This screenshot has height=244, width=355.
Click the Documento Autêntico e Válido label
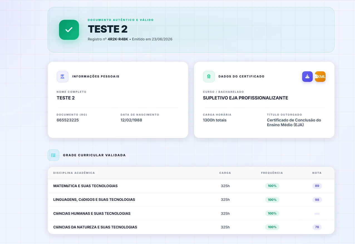(x=121, y=20)
